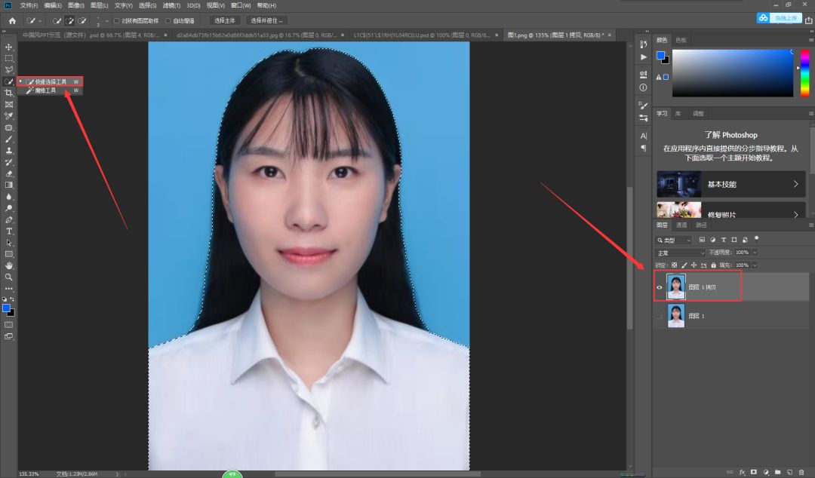Click the 选择主体 button
Image resolution: width=815 pixels, height=478 pixels.
click(225, 20)
